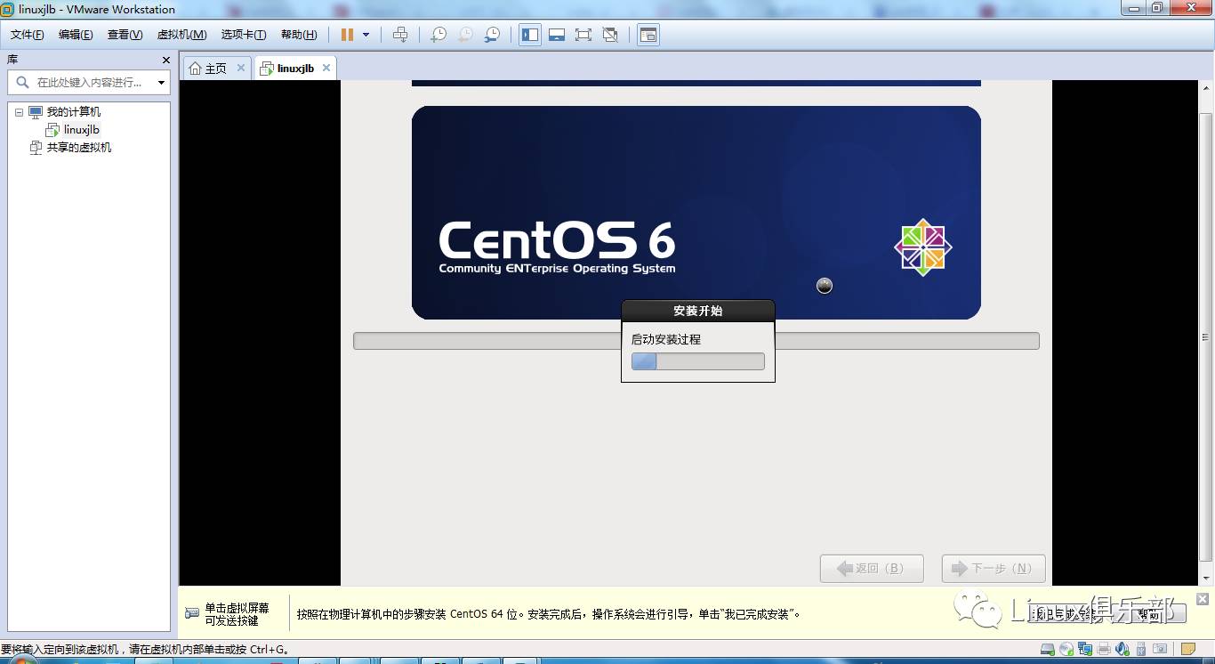1215x664 pixels.
Task: Click the 帮助 button in the hint bar
Action: tap(1147, 614)
